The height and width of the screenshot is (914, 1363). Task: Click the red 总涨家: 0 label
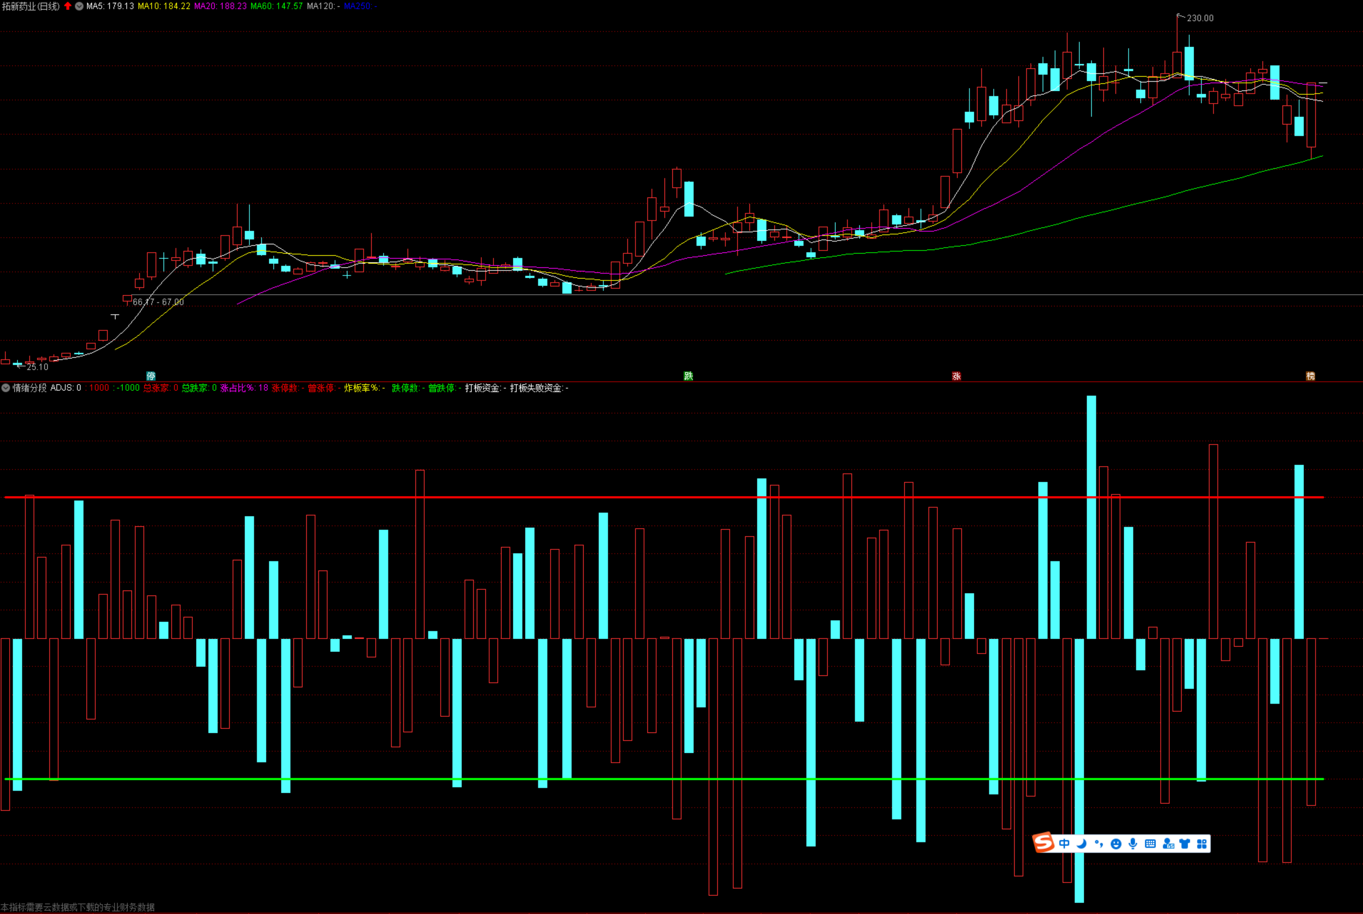tap(161, 388)
